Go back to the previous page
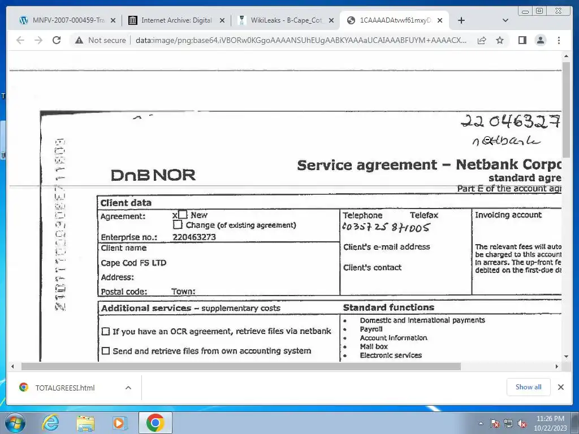This screenshot has width=579, height=434. (x=20, y=40)
